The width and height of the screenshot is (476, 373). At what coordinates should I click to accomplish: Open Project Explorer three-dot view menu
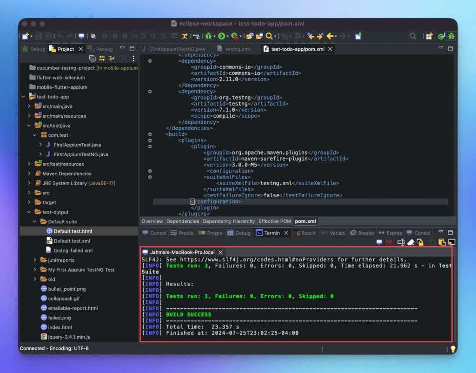tap(133, 58)
